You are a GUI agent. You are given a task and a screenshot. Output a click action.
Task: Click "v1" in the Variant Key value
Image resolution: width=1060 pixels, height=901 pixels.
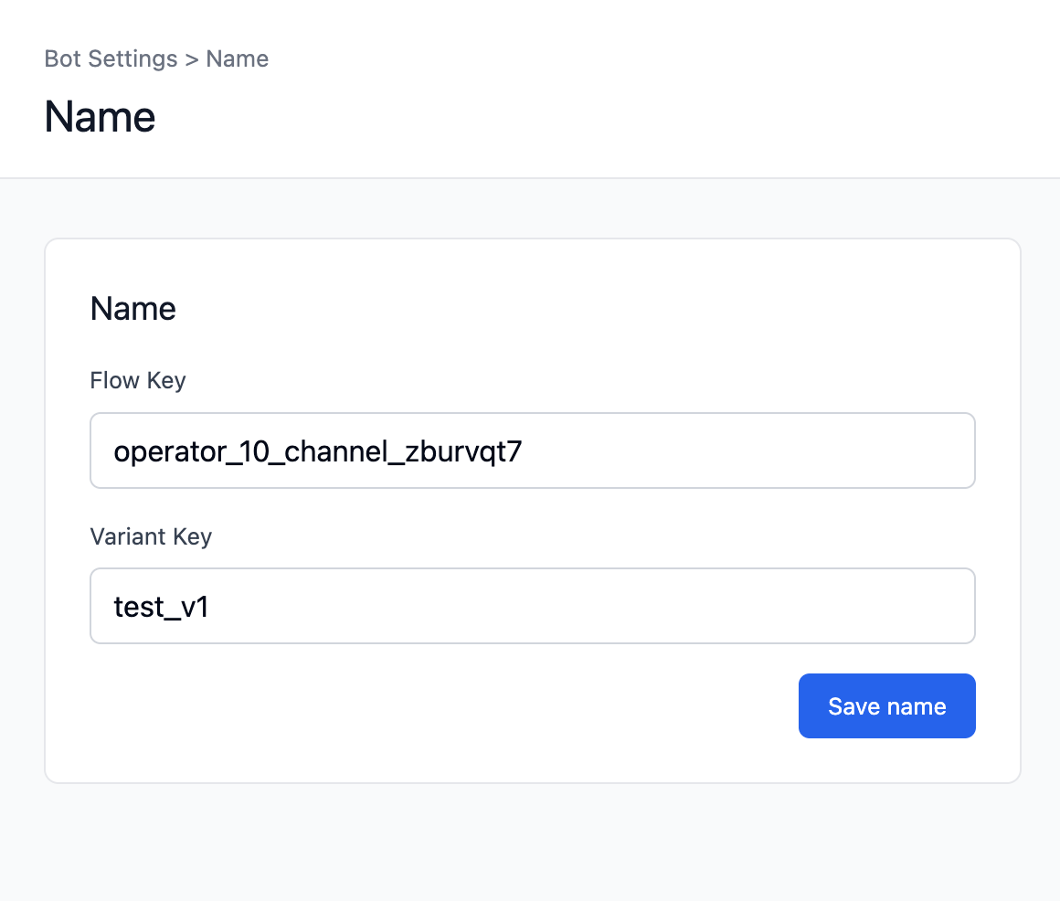click(x=194, y=607)
